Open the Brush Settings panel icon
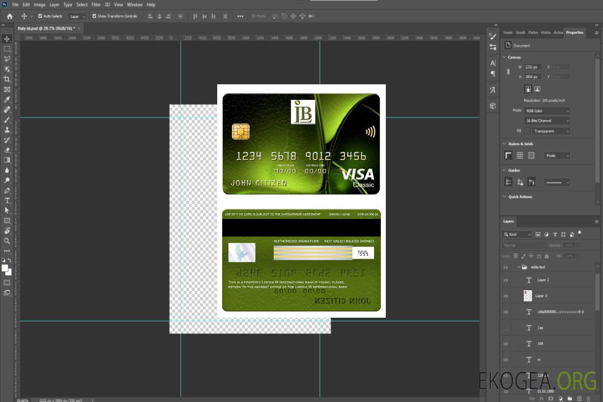This screenshot has width=603, height=402. pyautogui.click(x=493, y=36)
